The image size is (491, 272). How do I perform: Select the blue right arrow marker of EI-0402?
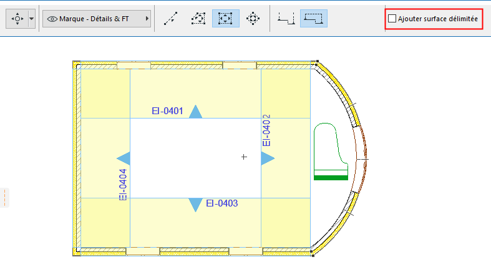pos(268,158)
